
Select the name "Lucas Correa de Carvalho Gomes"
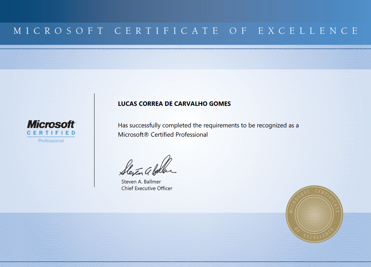174,104
